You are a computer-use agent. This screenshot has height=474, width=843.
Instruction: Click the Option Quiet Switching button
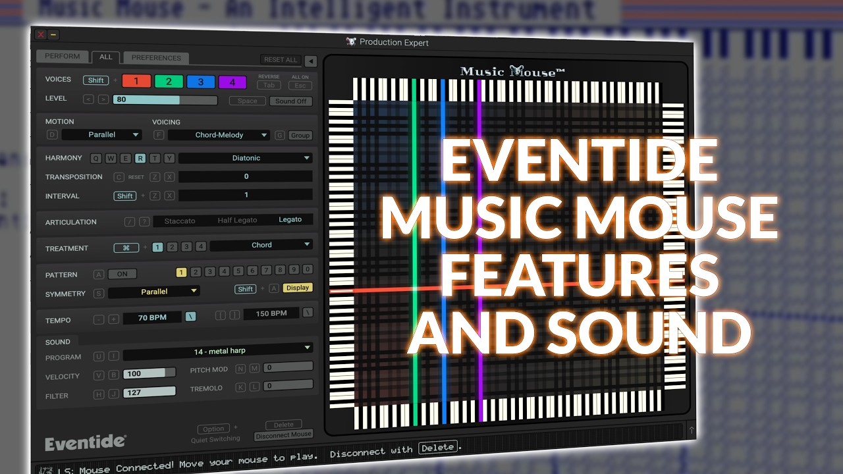213,429
